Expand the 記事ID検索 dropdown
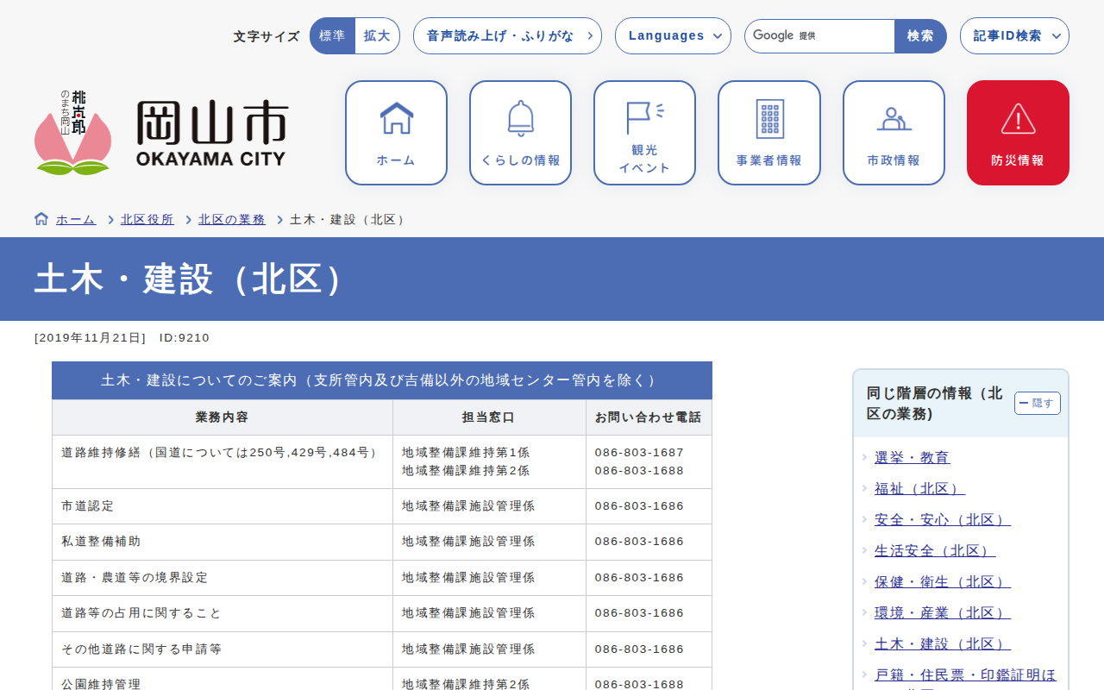 (x=1014, y=36)
